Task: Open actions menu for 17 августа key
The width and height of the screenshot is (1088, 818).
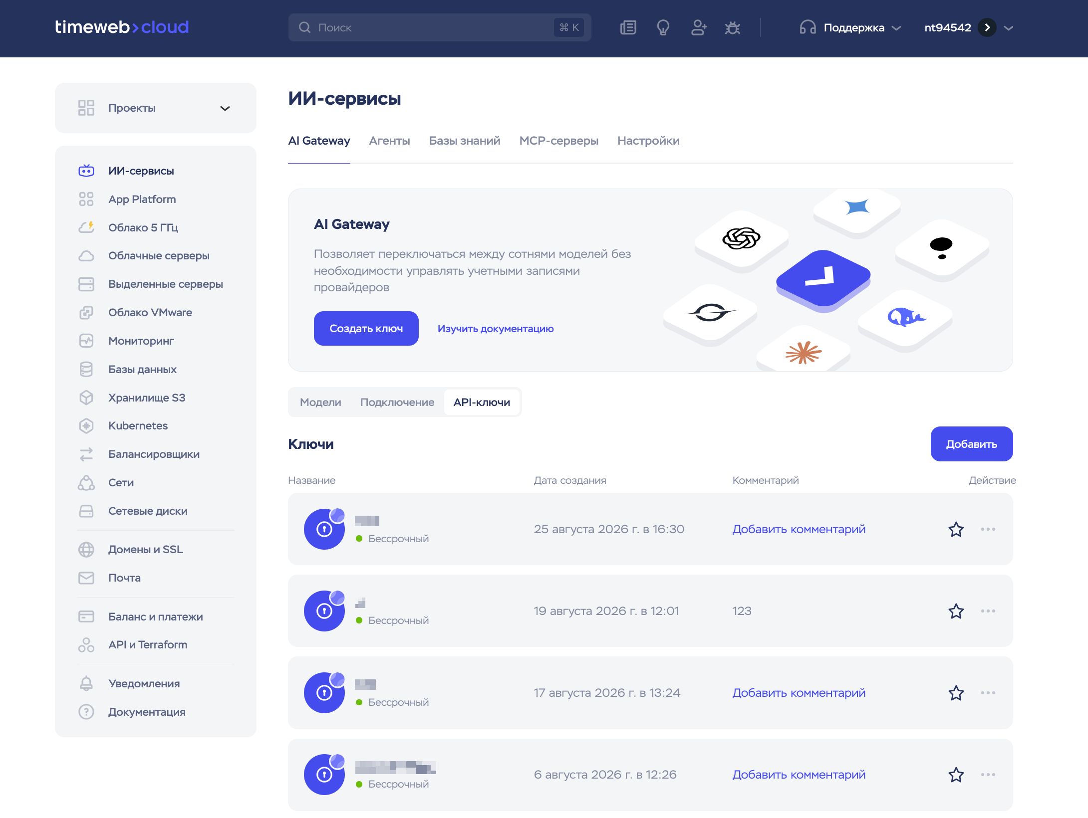Action: (x=988, y=693)
